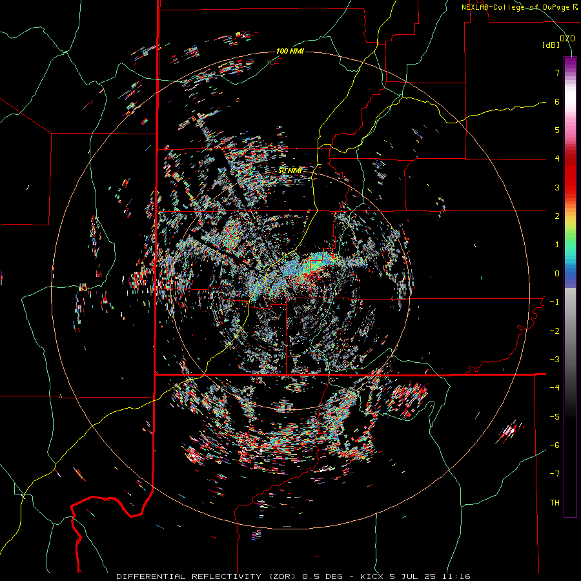Click the 50 NMI range ring label
581x581 pixels.
(290, 170)
